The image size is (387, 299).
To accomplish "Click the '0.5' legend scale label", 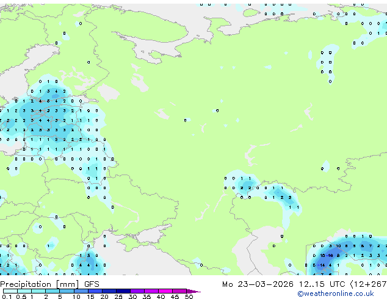I will click(x=21, y=297).
